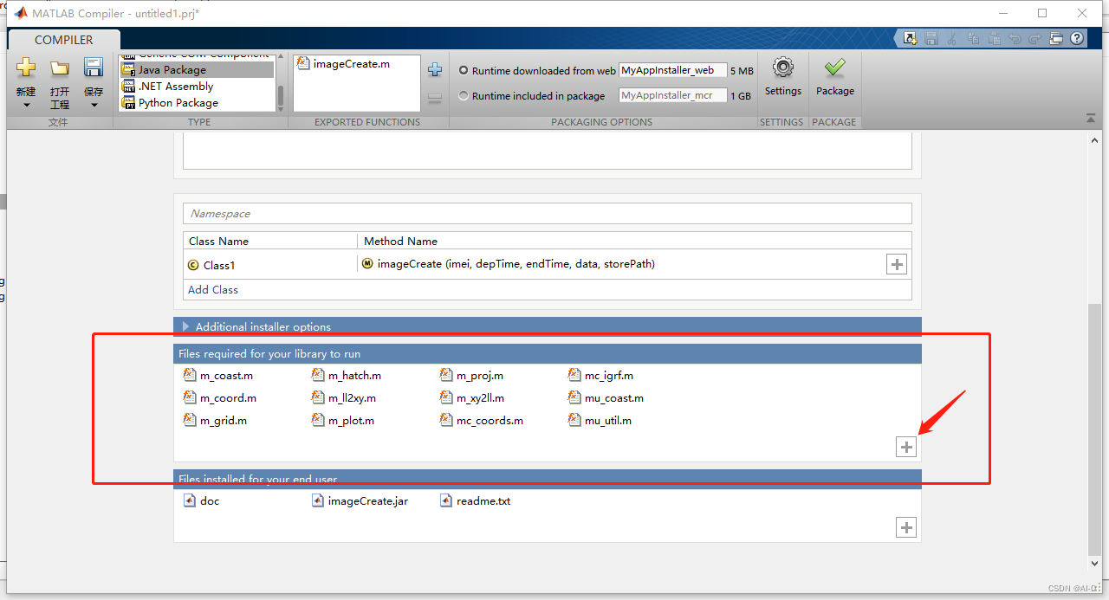Click the Add Class link
This screenshot has width=1109, height=600.
[x=213, y=290]
